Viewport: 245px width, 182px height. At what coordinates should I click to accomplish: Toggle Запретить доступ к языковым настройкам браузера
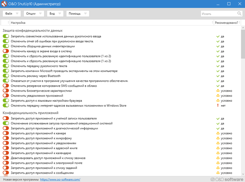(6, 101)
